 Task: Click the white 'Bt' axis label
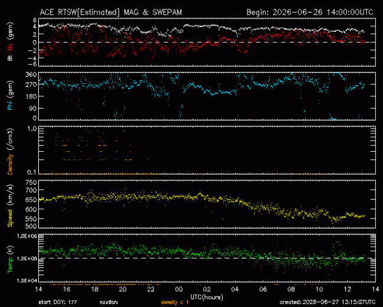(x=10, y=57)
